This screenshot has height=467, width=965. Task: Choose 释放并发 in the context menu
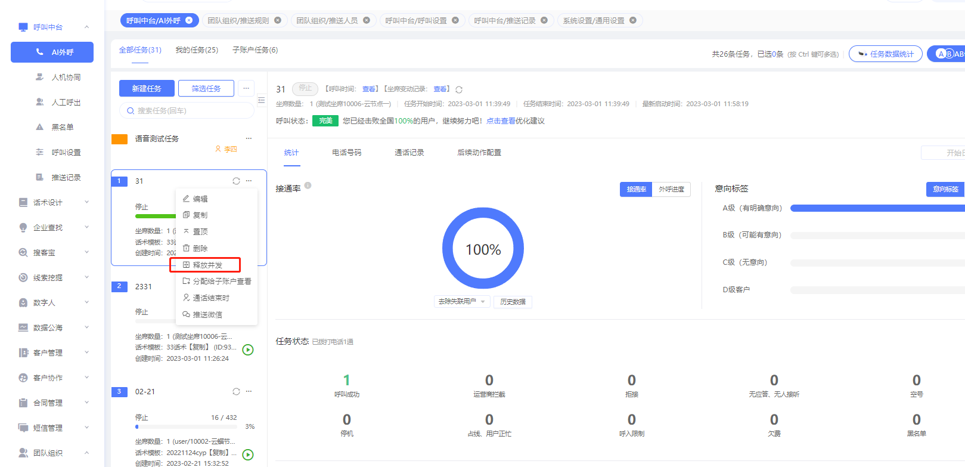[207, 265]
